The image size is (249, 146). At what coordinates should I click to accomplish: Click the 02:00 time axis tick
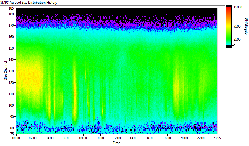(x=33, y=138)
